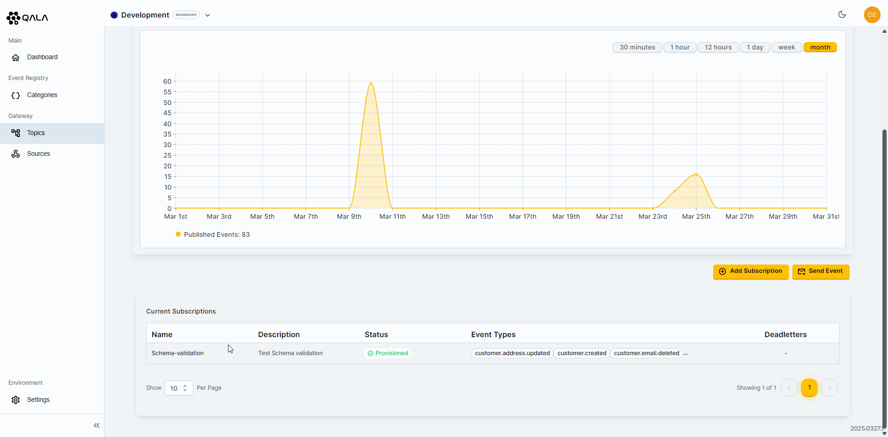The image size is (888, 437).
Task: Click the Qala logo icon
Action: point(13,18)
